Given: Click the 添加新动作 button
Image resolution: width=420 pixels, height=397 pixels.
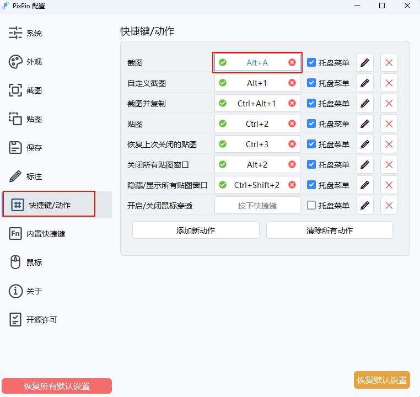Looking at the screenshot, I should [x=196, y=230].
